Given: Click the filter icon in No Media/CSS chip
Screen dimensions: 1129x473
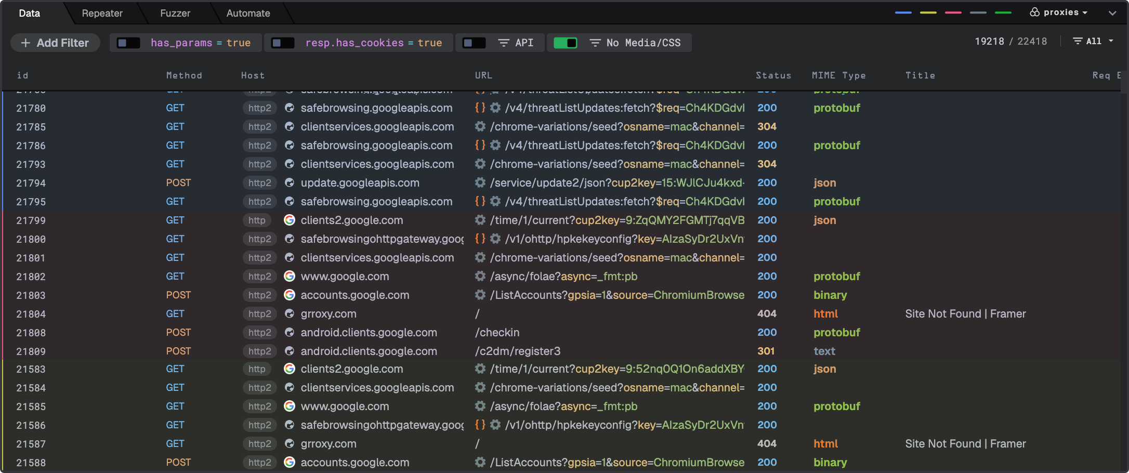Looking at the screenshot, I should coord(595,43).
